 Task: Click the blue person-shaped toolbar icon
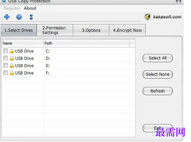click(31, 17)
